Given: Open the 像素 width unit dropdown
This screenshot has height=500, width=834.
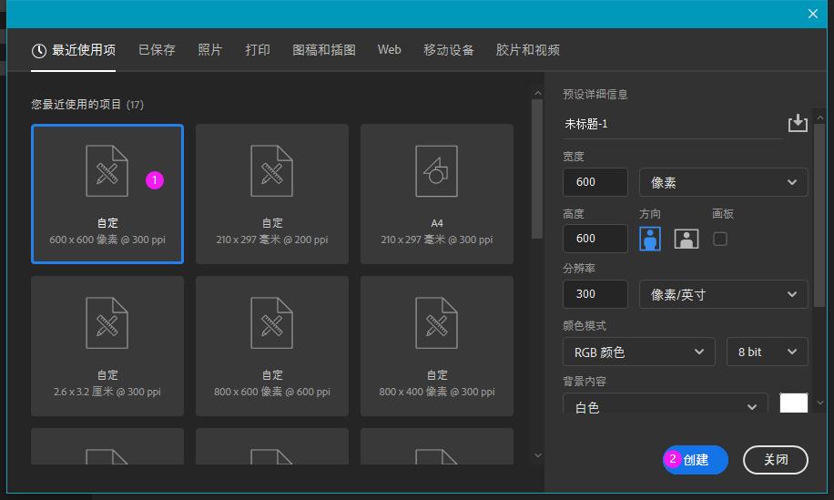Looking at the screenshot, I should pyautogui.click(x=723, y=182).
